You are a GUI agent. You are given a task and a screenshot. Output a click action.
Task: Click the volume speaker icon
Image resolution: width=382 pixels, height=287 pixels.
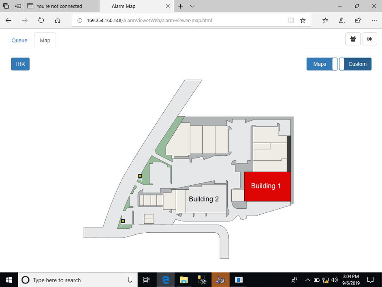[335, 280]
